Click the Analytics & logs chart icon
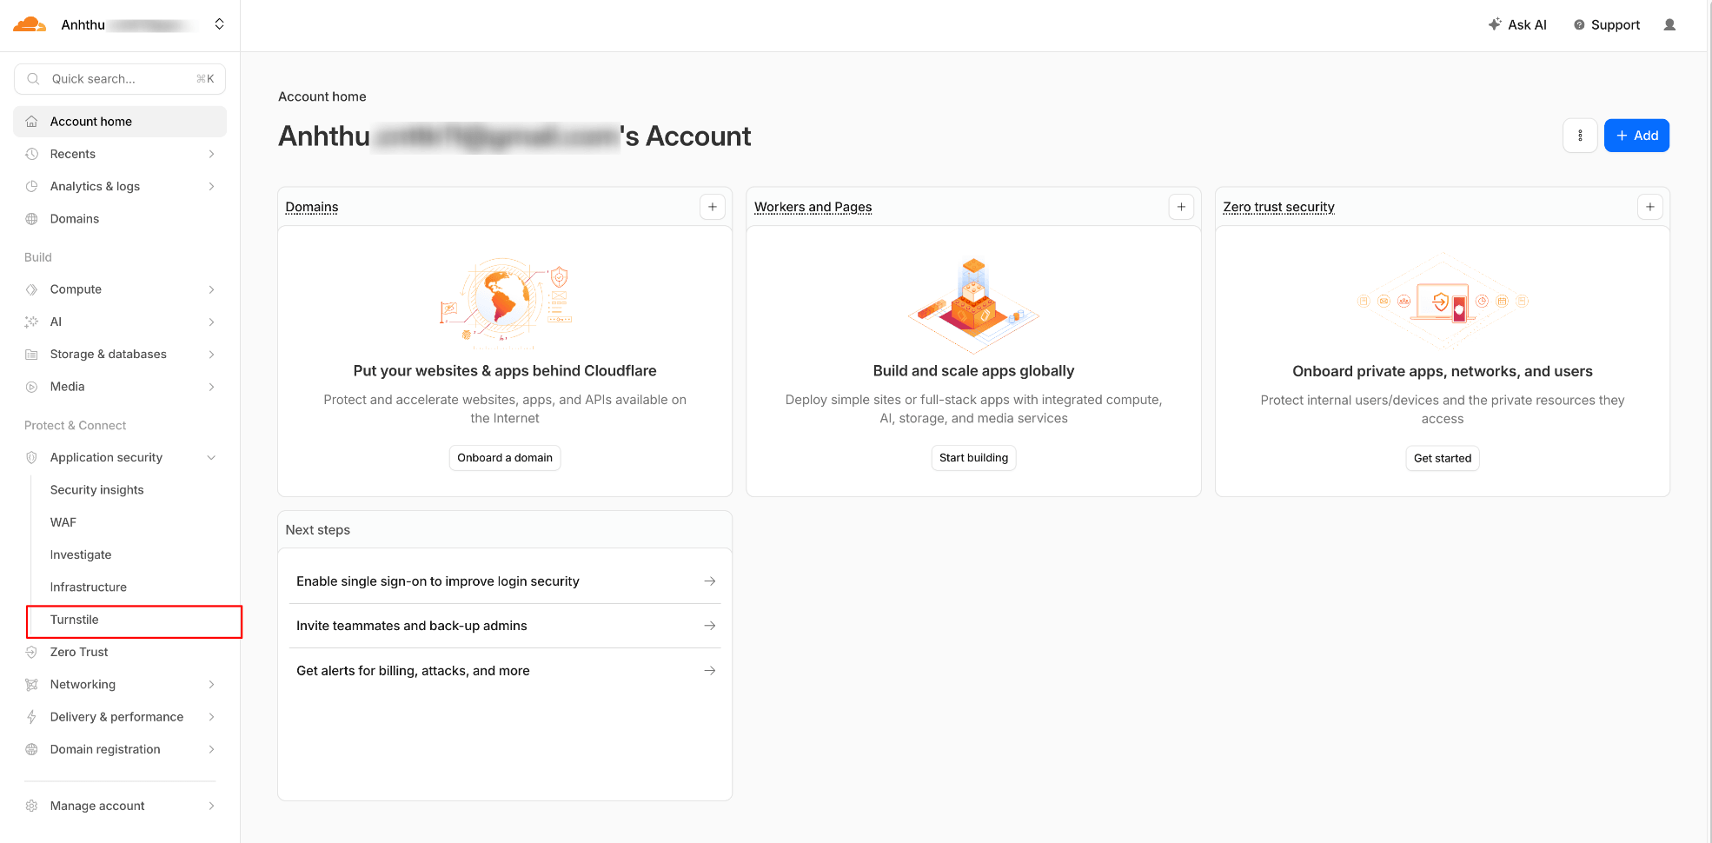Image resolution: width=1712 pixels, height=843 pixels. click(x=31, y=186)
